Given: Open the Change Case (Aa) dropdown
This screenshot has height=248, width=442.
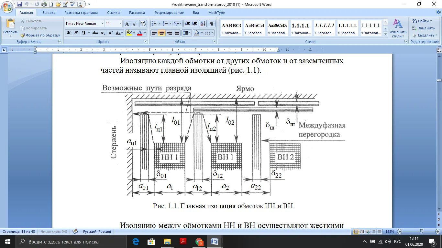Looking at the screenshot, I should (119, 33).
